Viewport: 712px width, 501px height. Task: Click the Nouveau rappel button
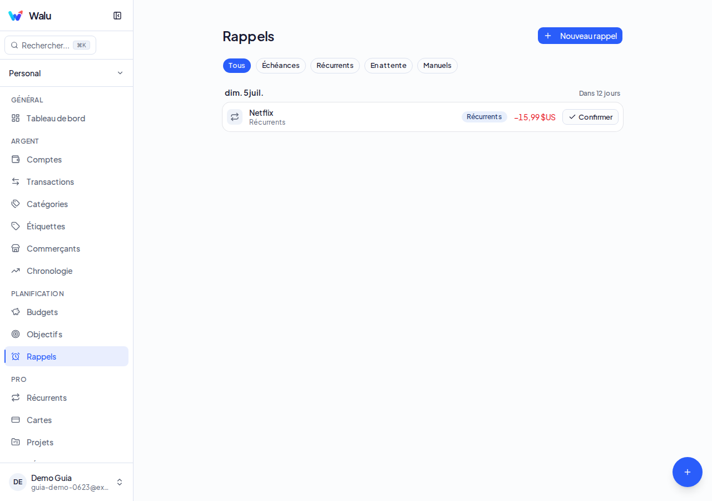[580, 36]
